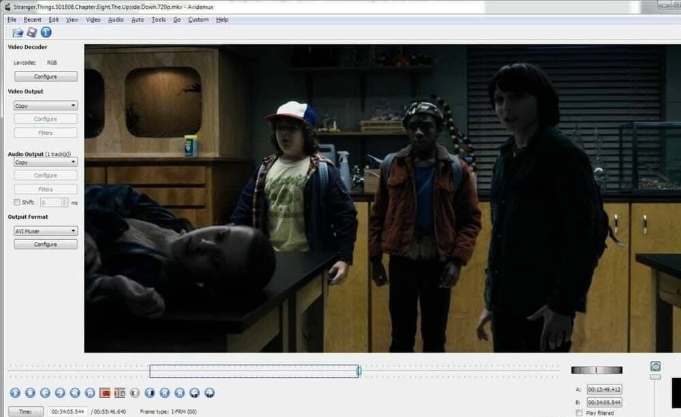Click current time field 00:34:05.544
Image resolution: width=681 pixels, height=417 pixels.
[67, 412]
